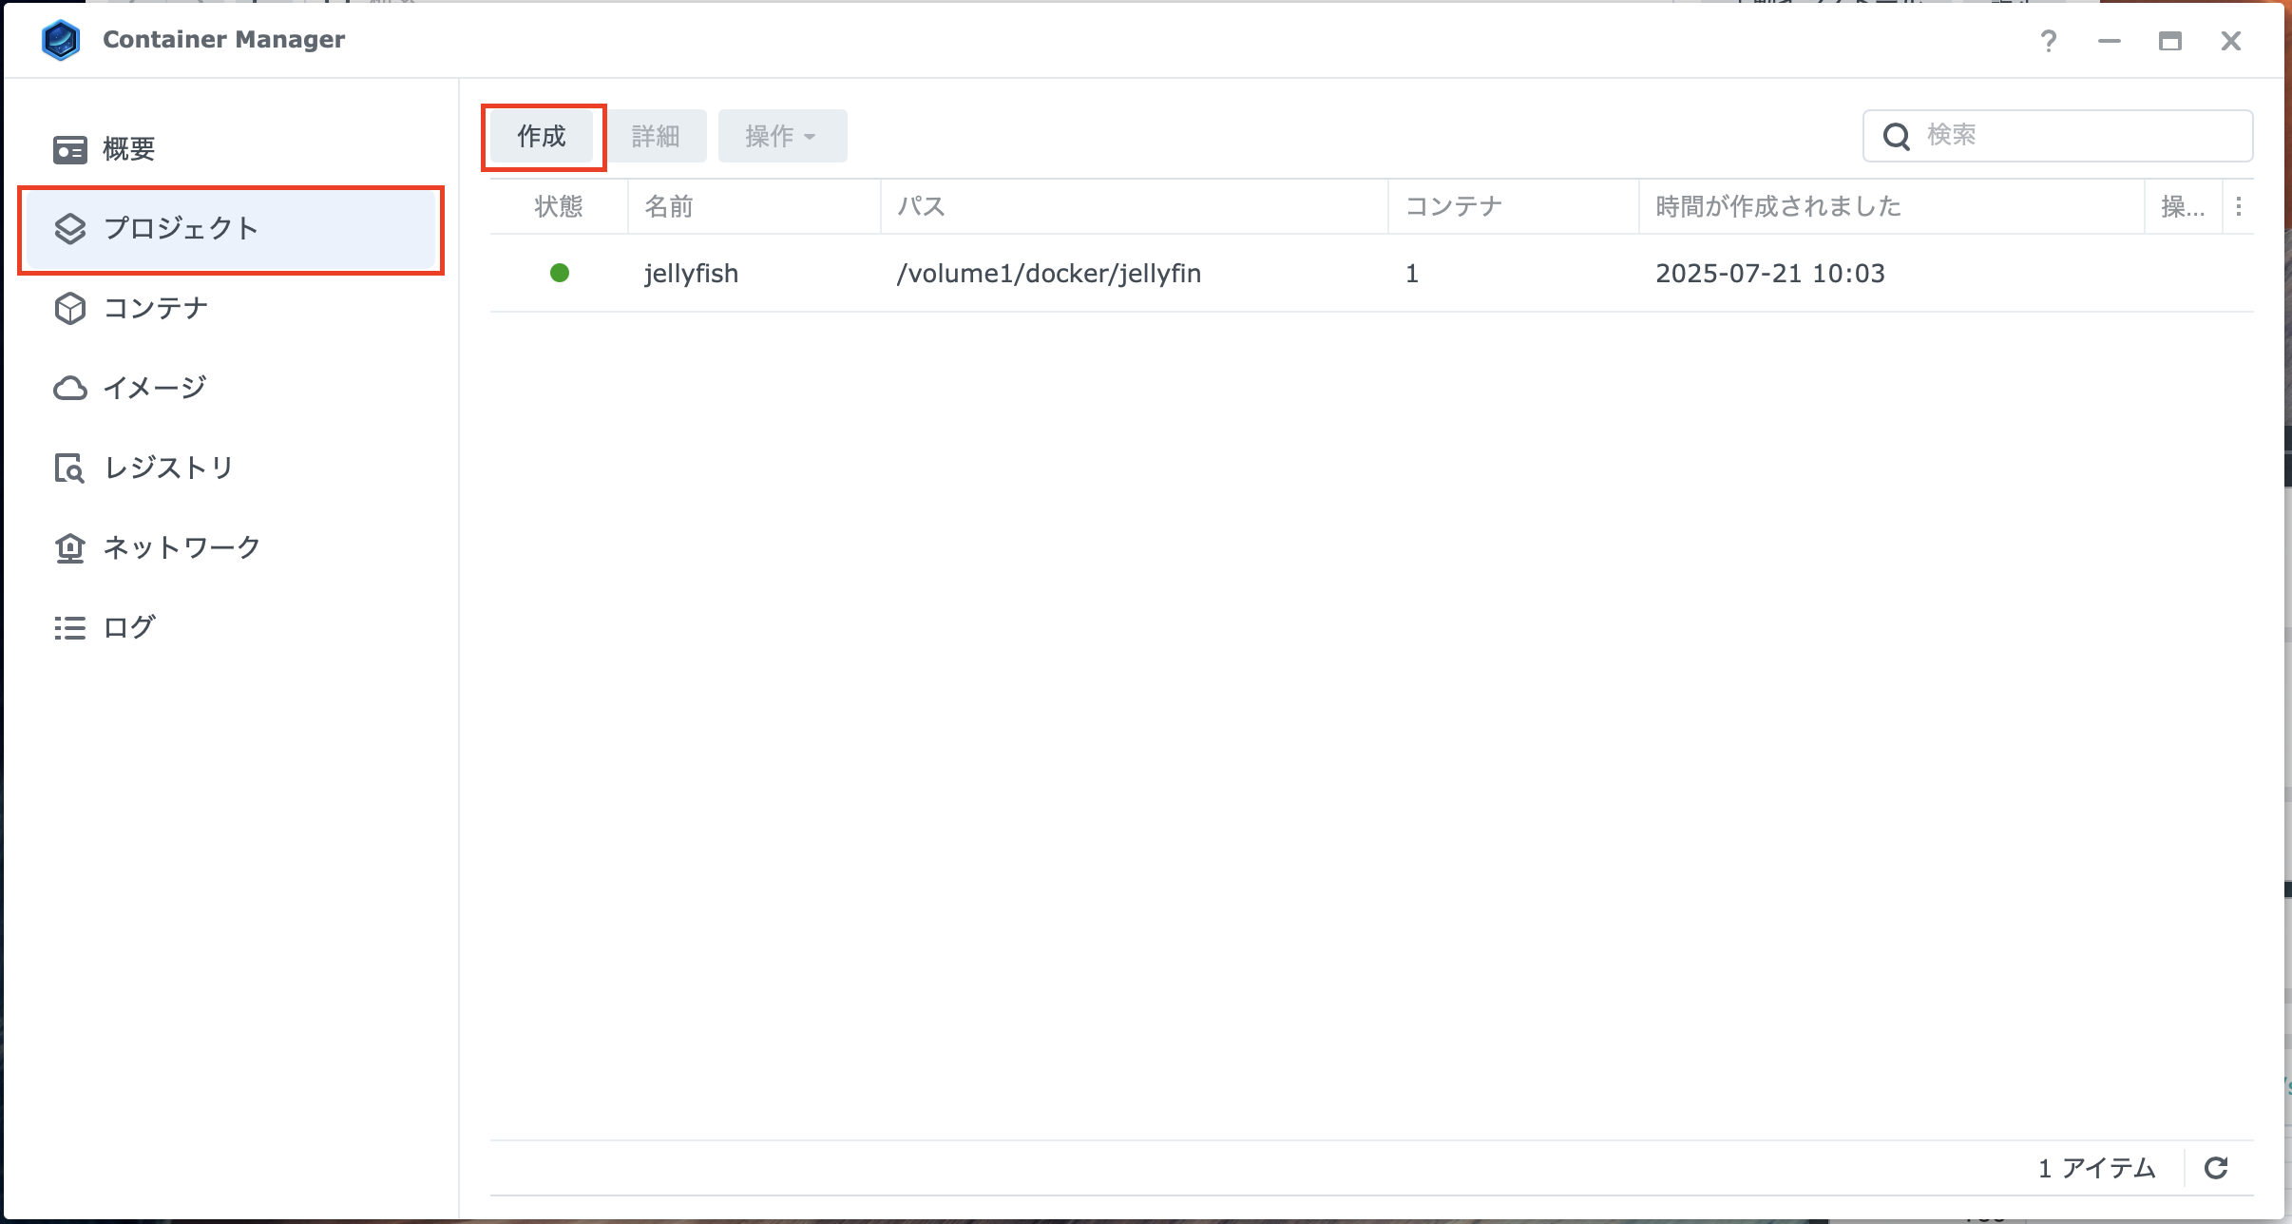The image size is (2292, 1224).
Task: Open the コンテナ (Container) section
Action: coord(155,307)
